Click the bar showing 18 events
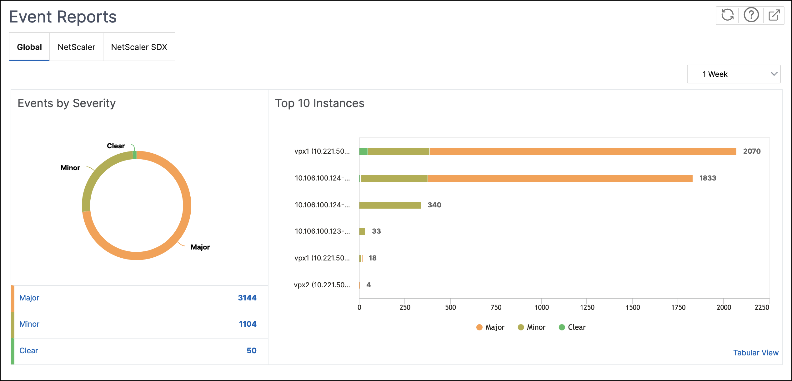792x381 pixels. (x=361, y=258)
